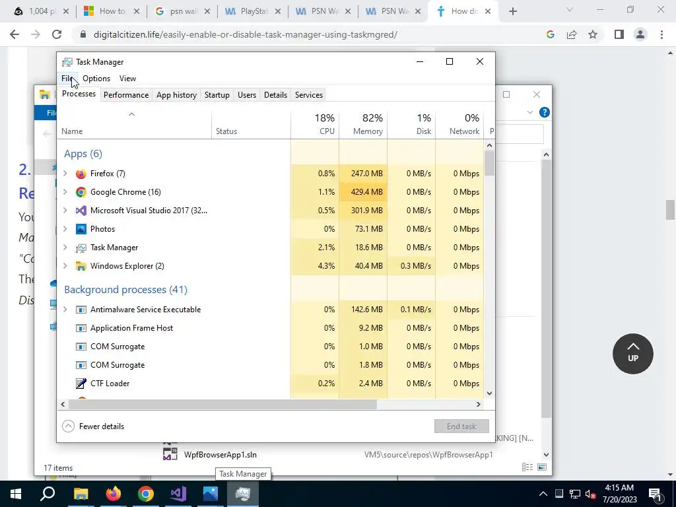Open Photos app from the taskbar

(x=211, y=494)
